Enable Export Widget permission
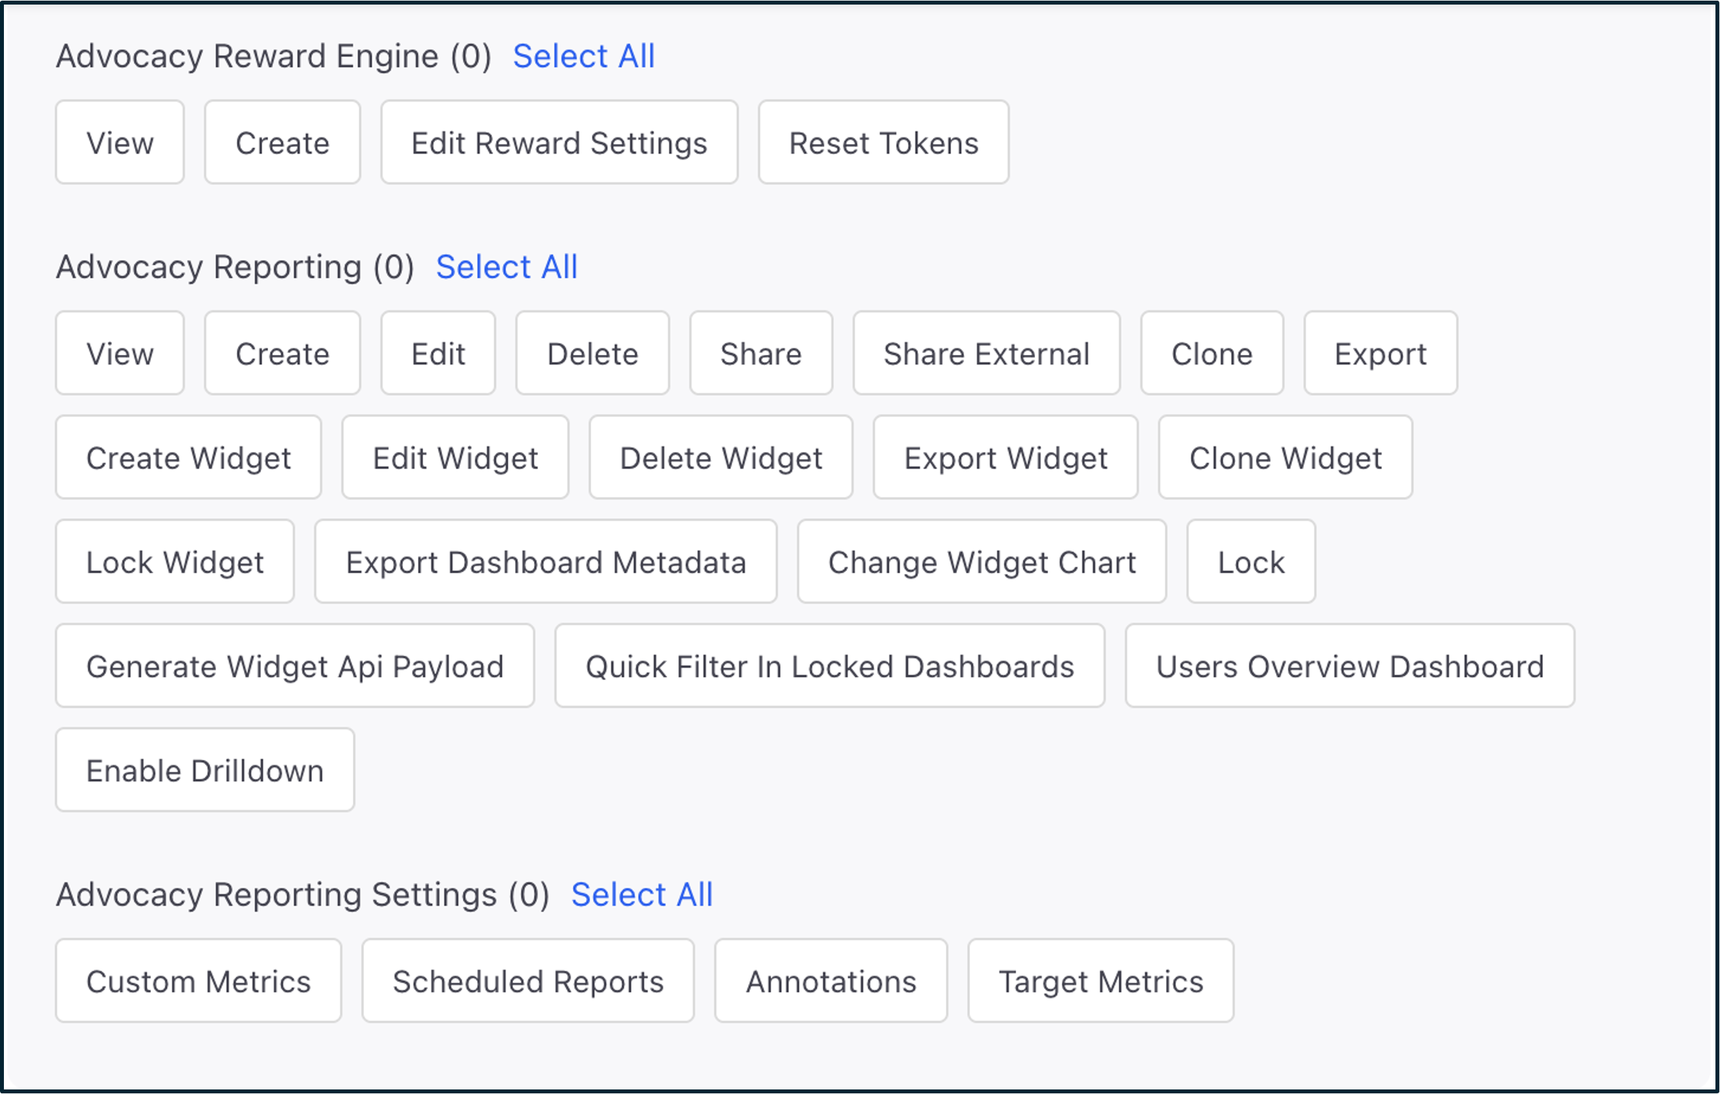Viewport: 1720px width, 1094px height. point(1006,457)
